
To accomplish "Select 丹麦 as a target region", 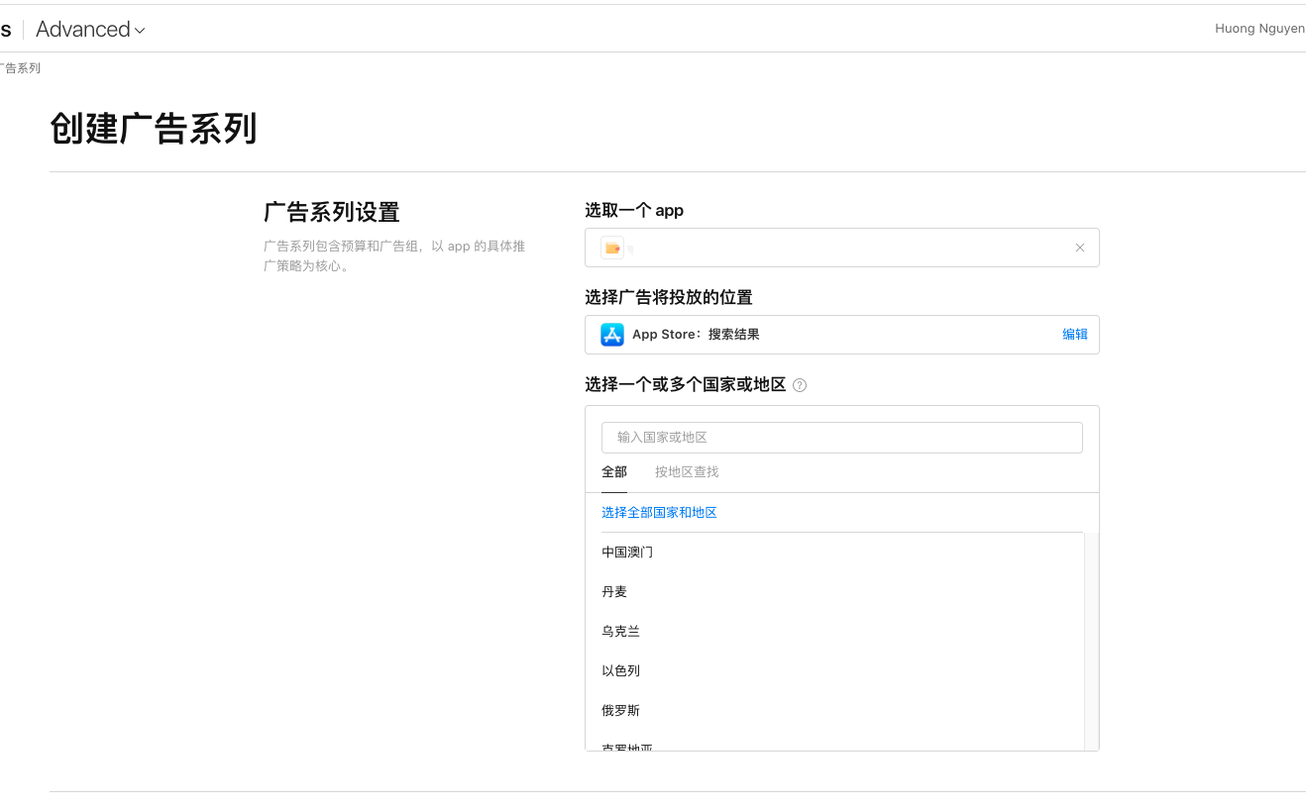I will (x=614, y=591).
